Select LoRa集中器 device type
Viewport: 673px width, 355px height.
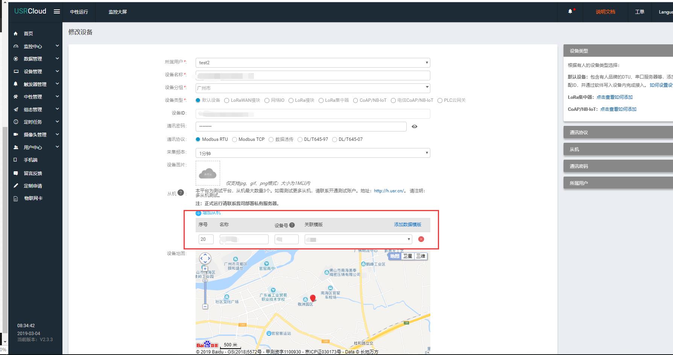321,100
